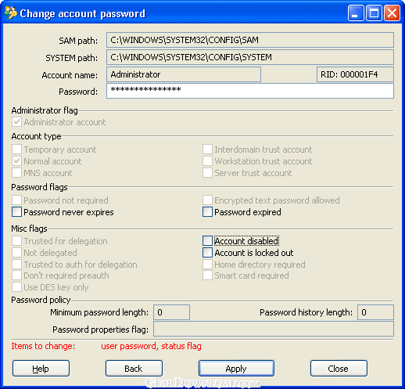
Task: Click the SAM path field
Action: [250, 40]
